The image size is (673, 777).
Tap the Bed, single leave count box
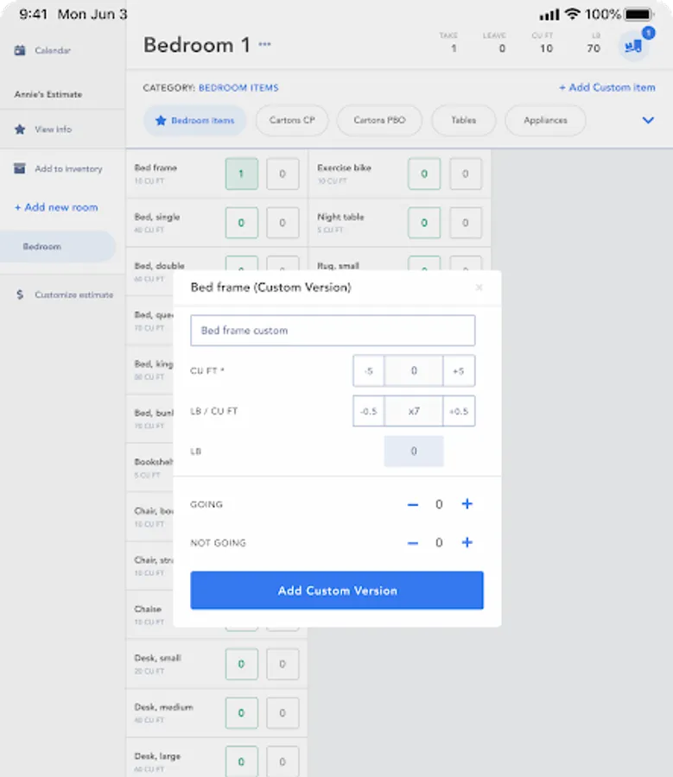pos(283,223)
